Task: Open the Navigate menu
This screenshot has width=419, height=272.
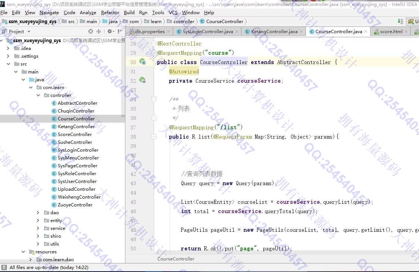Action: pyautogui.click(x=49, y=13)
